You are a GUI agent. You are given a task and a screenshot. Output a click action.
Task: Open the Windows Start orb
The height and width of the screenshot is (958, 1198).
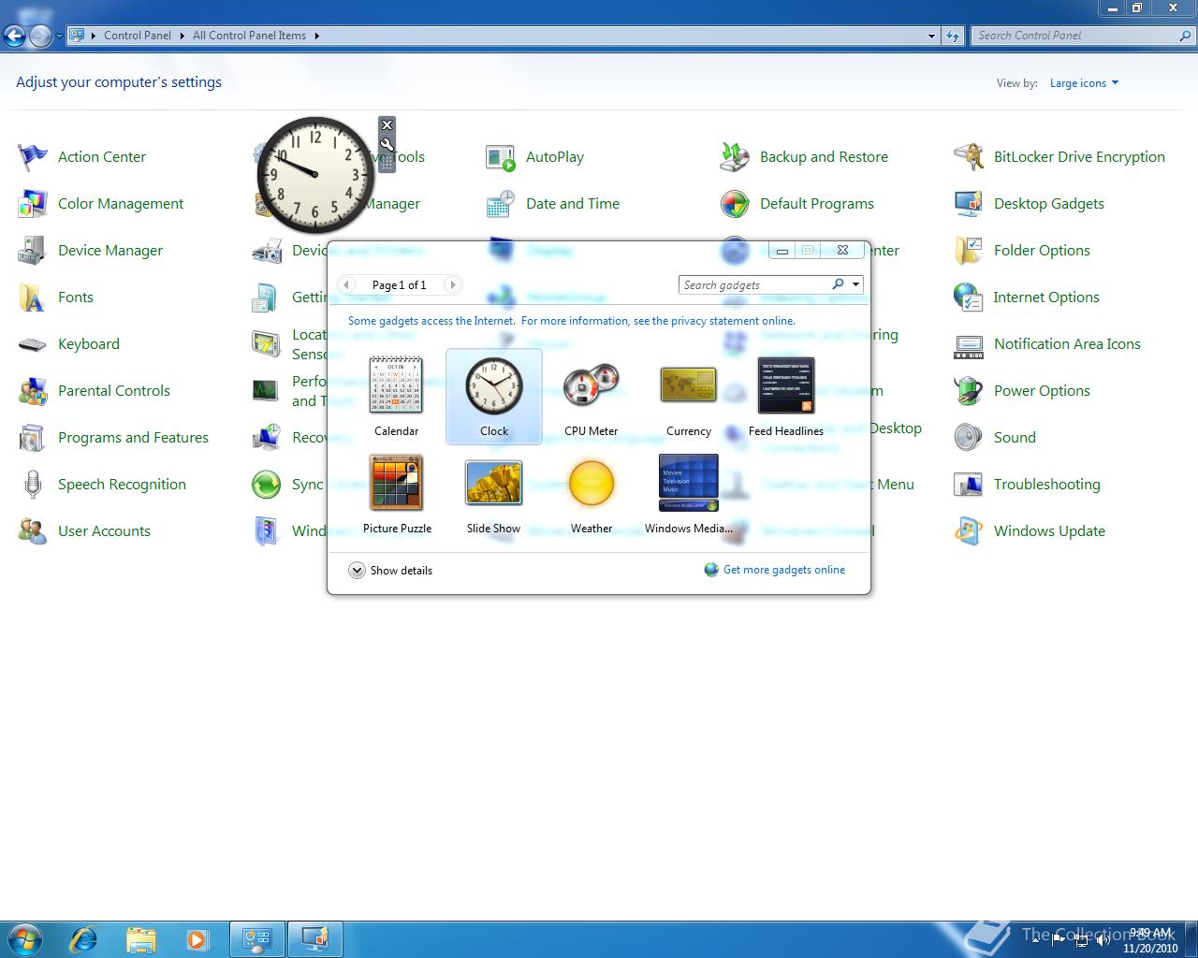[x=24, y=938]
